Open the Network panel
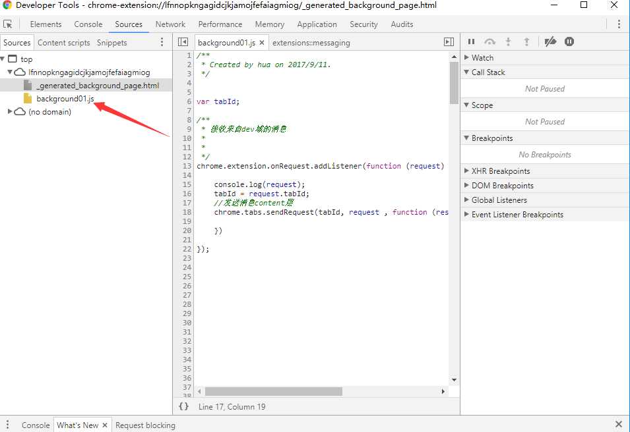Viewport: 630px width, 432px height. click(170, 24)
